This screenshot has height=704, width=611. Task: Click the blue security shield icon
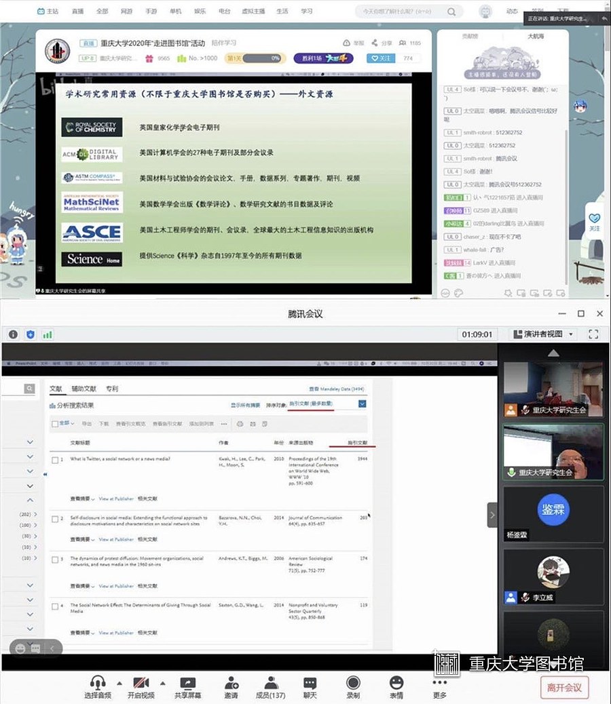31,334
